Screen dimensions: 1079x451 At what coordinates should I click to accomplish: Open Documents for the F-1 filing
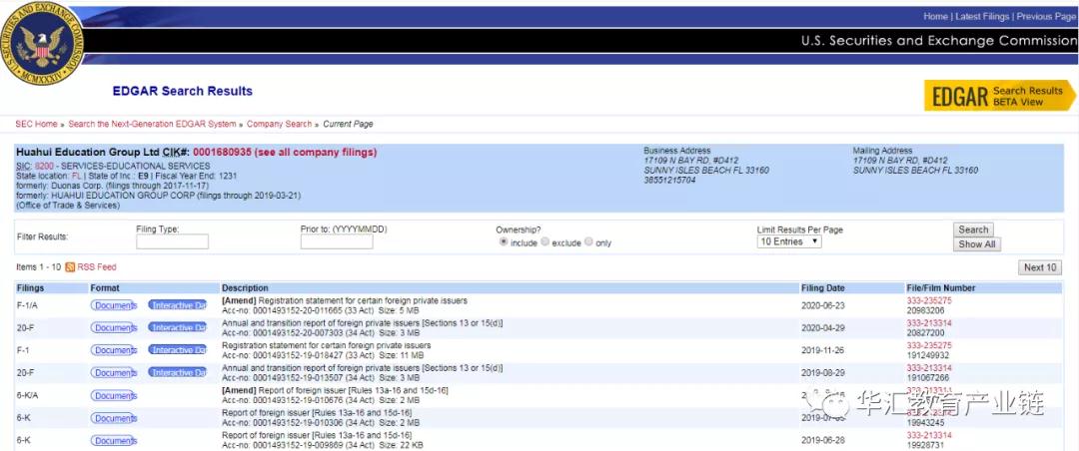click(x=114, y=350)
